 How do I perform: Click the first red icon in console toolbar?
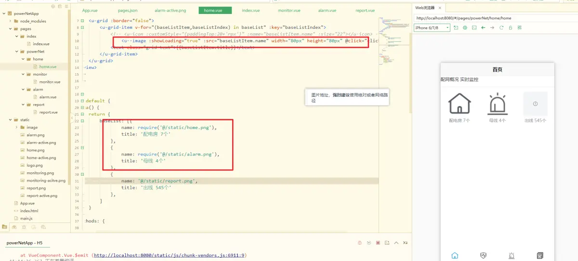pyautogui.click(x=360, y=243)
